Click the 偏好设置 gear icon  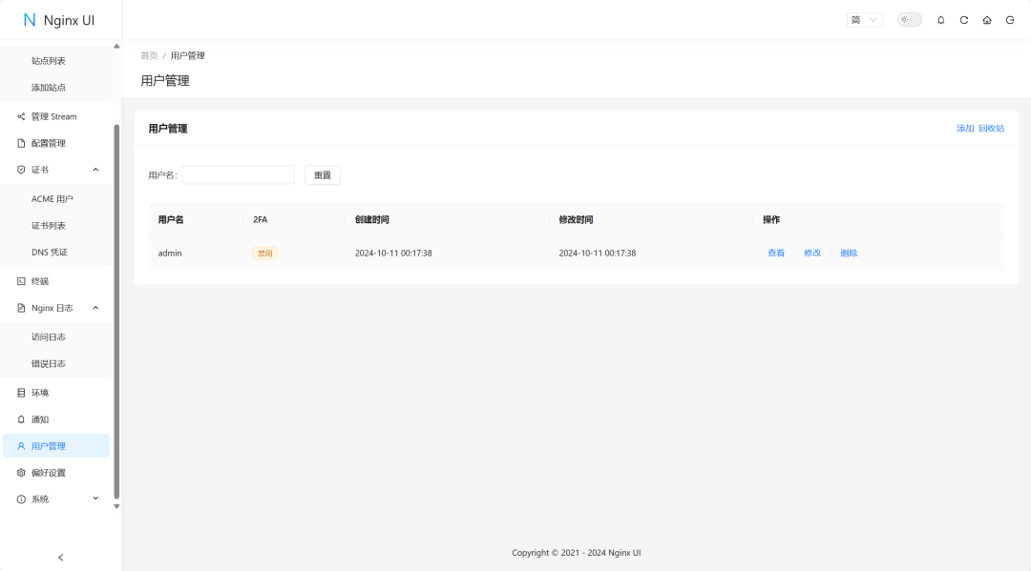point(21,473)
